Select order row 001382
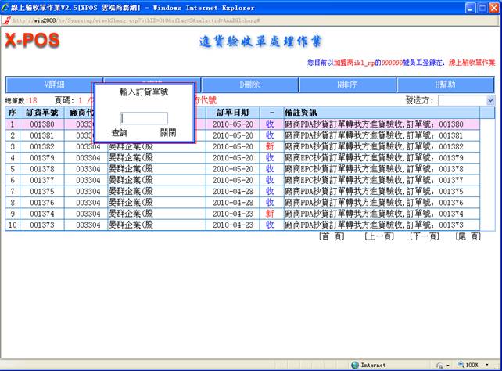 point(41,146)
